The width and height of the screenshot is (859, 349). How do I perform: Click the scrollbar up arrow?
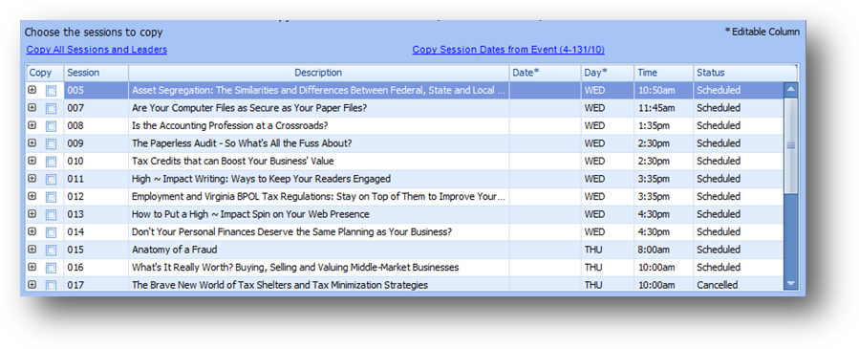click(x=790, y=89)
